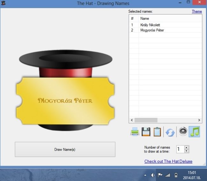Click the Name column header
This screenshot has width=207, height=181.
(170, 18)
